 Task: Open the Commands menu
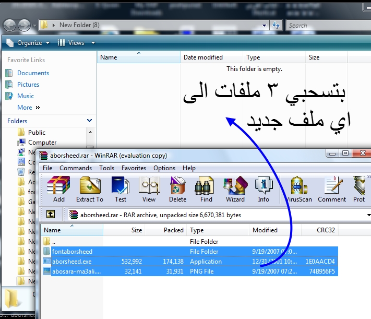(x=75, y=168)
